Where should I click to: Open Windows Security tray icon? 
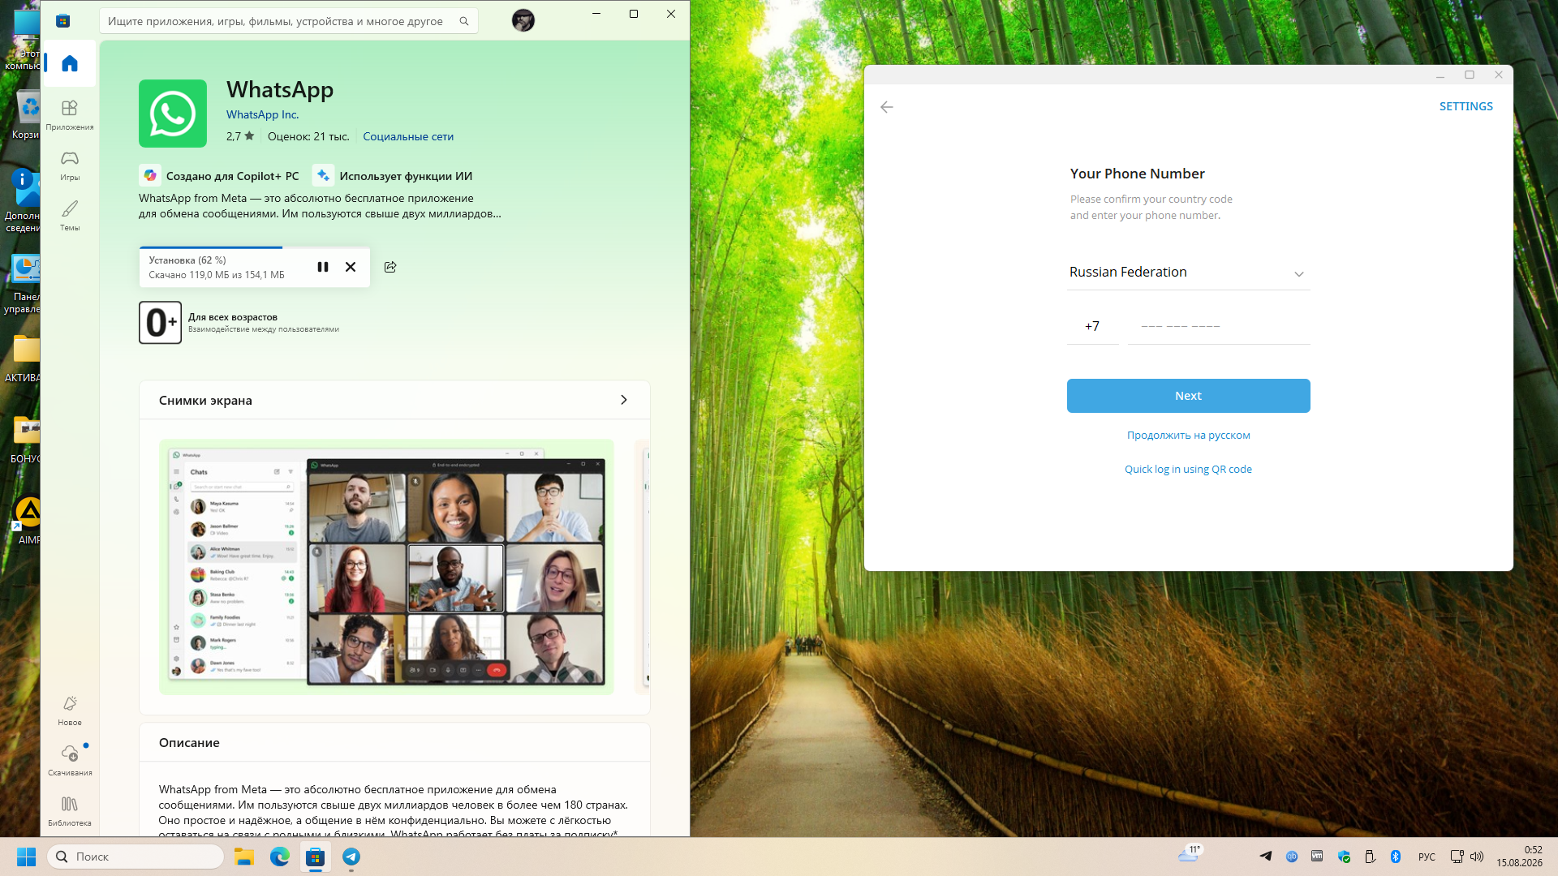click(x=1344, y=857)
